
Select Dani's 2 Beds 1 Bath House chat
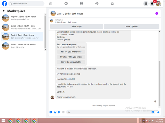22,37
